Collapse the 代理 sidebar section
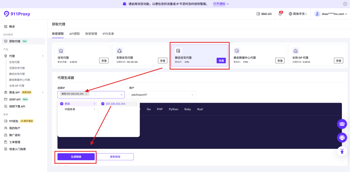The image size is (350, 172). [x=43, y=56]
